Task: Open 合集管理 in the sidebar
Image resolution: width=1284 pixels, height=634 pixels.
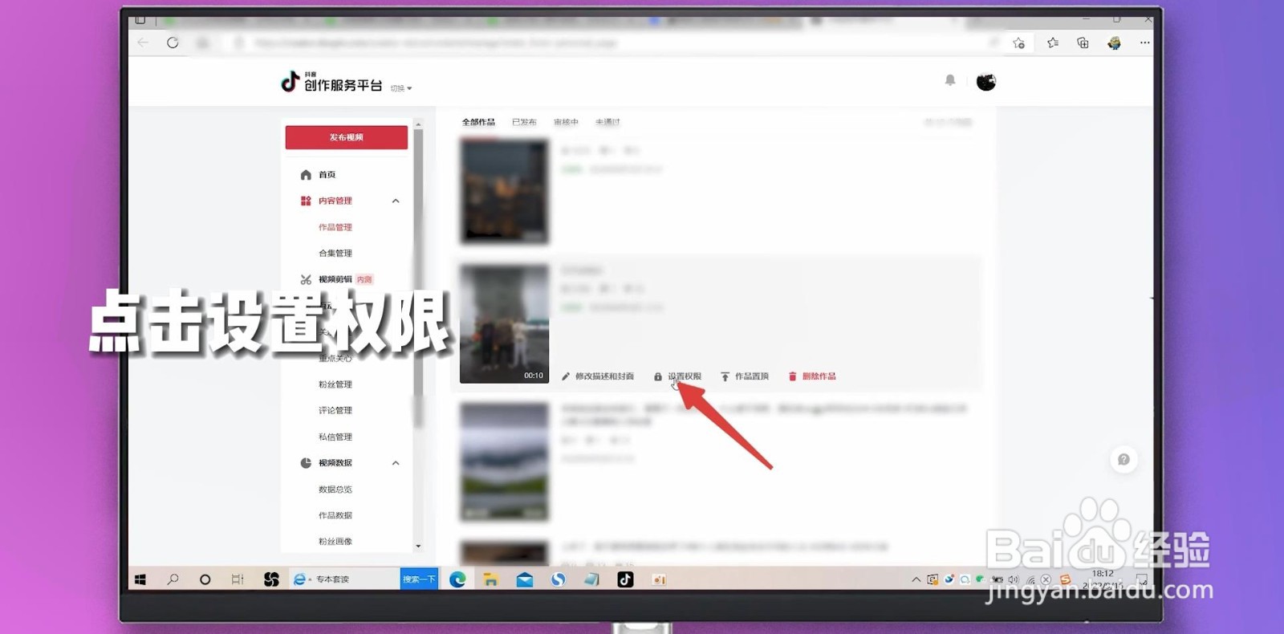Action: tap(335, 253)
